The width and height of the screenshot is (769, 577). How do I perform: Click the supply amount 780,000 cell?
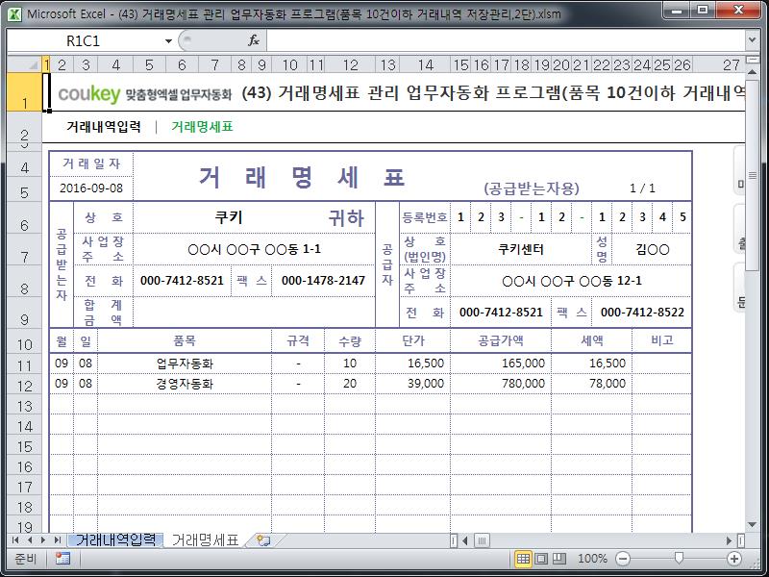click(x=501, y=384)
